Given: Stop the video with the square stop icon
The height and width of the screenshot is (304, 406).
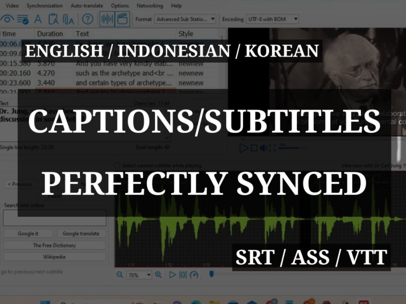Looking at the screenshot, I should click(254, 148).
